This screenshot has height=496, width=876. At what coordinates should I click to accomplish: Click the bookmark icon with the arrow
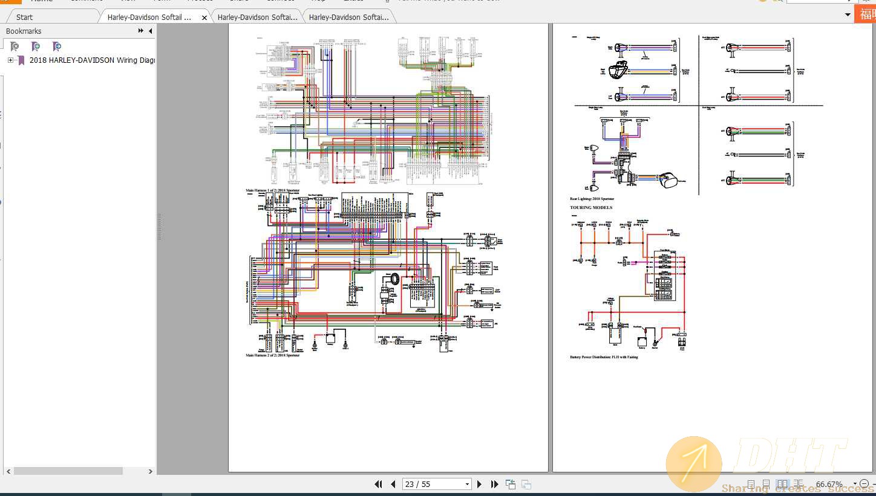click(x=57, y=47)
